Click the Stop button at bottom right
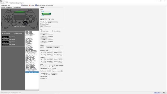The height and width of the screenshot is (94, 167). tap(164, 93)
